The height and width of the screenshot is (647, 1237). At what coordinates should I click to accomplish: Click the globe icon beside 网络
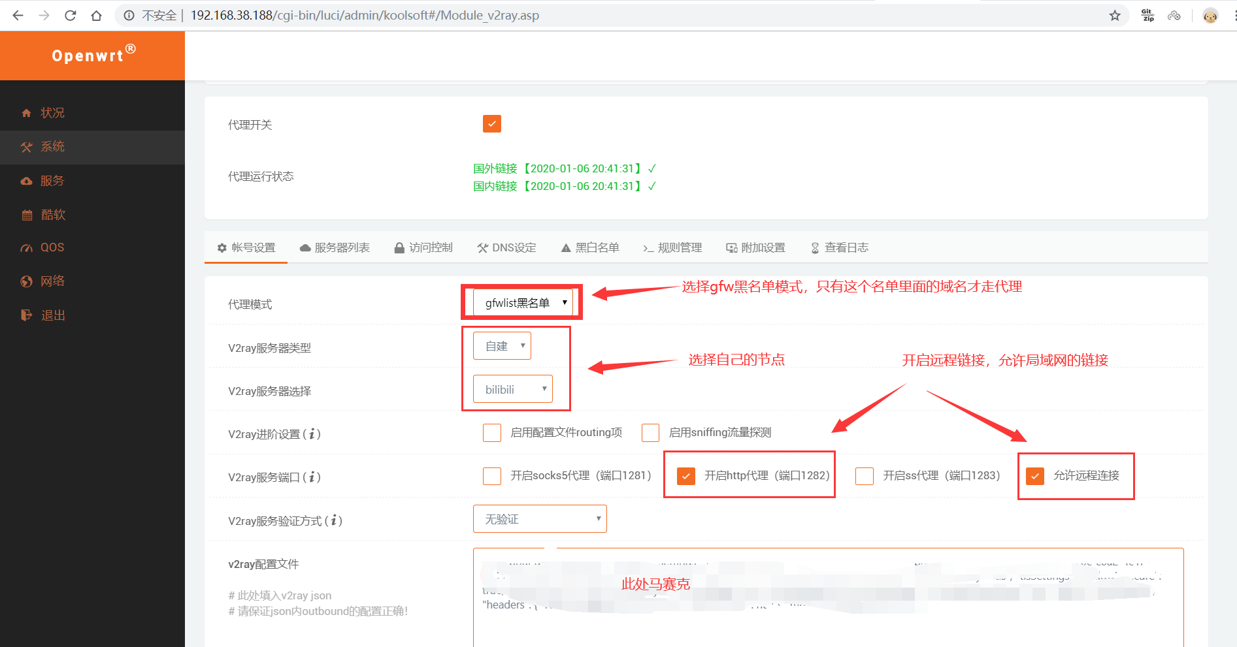[27, 281]
